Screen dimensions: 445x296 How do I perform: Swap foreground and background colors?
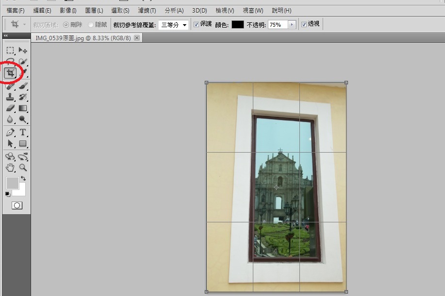[23, 178]
